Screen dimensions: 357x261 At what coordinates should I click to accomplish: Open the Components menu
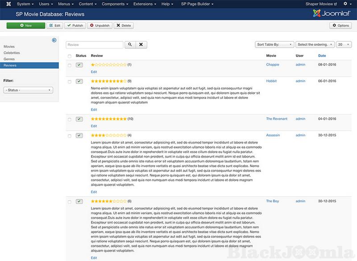click(x=115, y=4)
